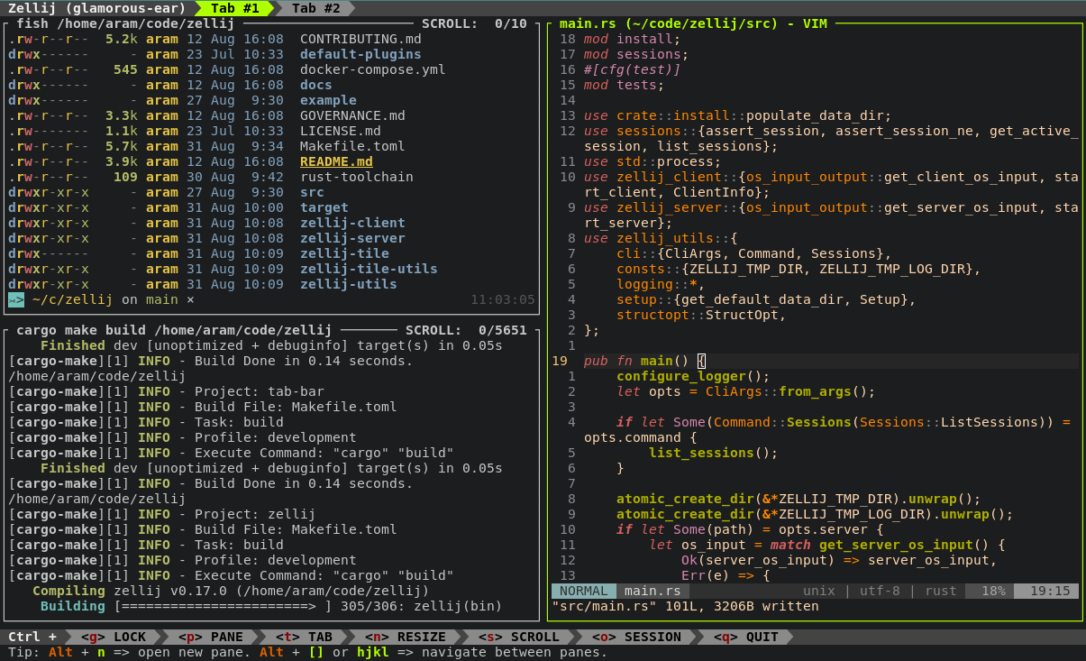
Task: Focus the cargo make build pane title
Action: click(x=174, y=330)
